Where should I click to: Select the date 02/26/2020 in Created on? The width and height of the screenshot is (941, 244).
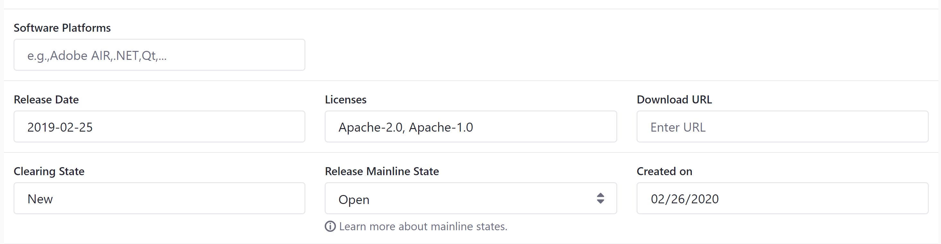point(685,199)
